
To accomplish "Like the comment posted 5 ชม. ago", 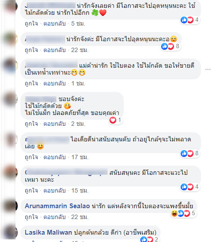I will click(x=31, y=23).
